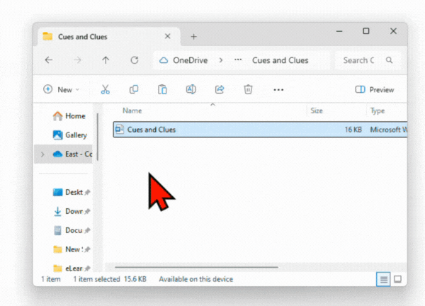Viewport: 425px width, 306px height.
Task: Click the Cut scissors icon
Action: pyautogui.click(x=106, y=90)
